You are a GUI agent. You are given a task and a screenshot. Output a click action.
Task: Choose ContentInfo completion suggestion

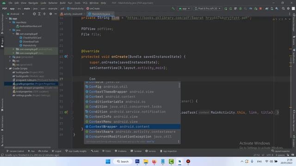(x=132, y=117)
